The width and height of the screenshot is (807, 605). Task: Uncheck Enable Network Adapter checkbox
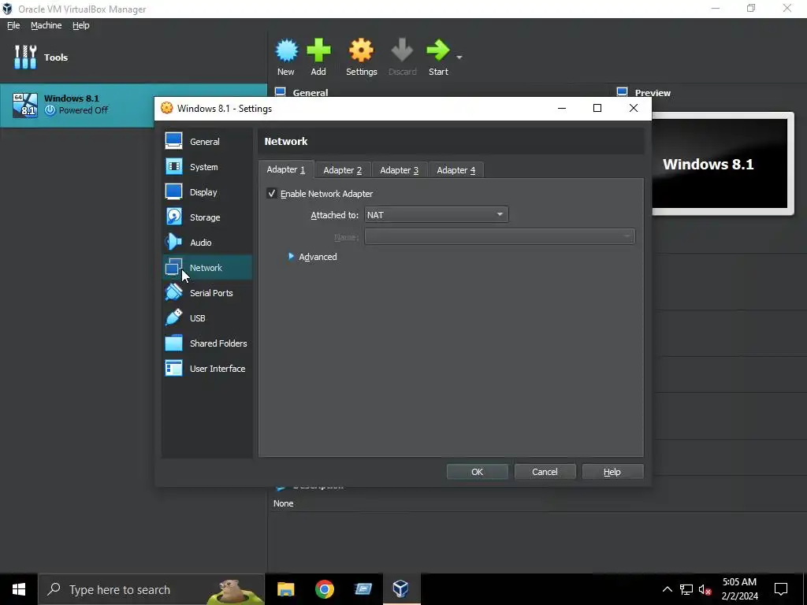click(x=272, y=194)
